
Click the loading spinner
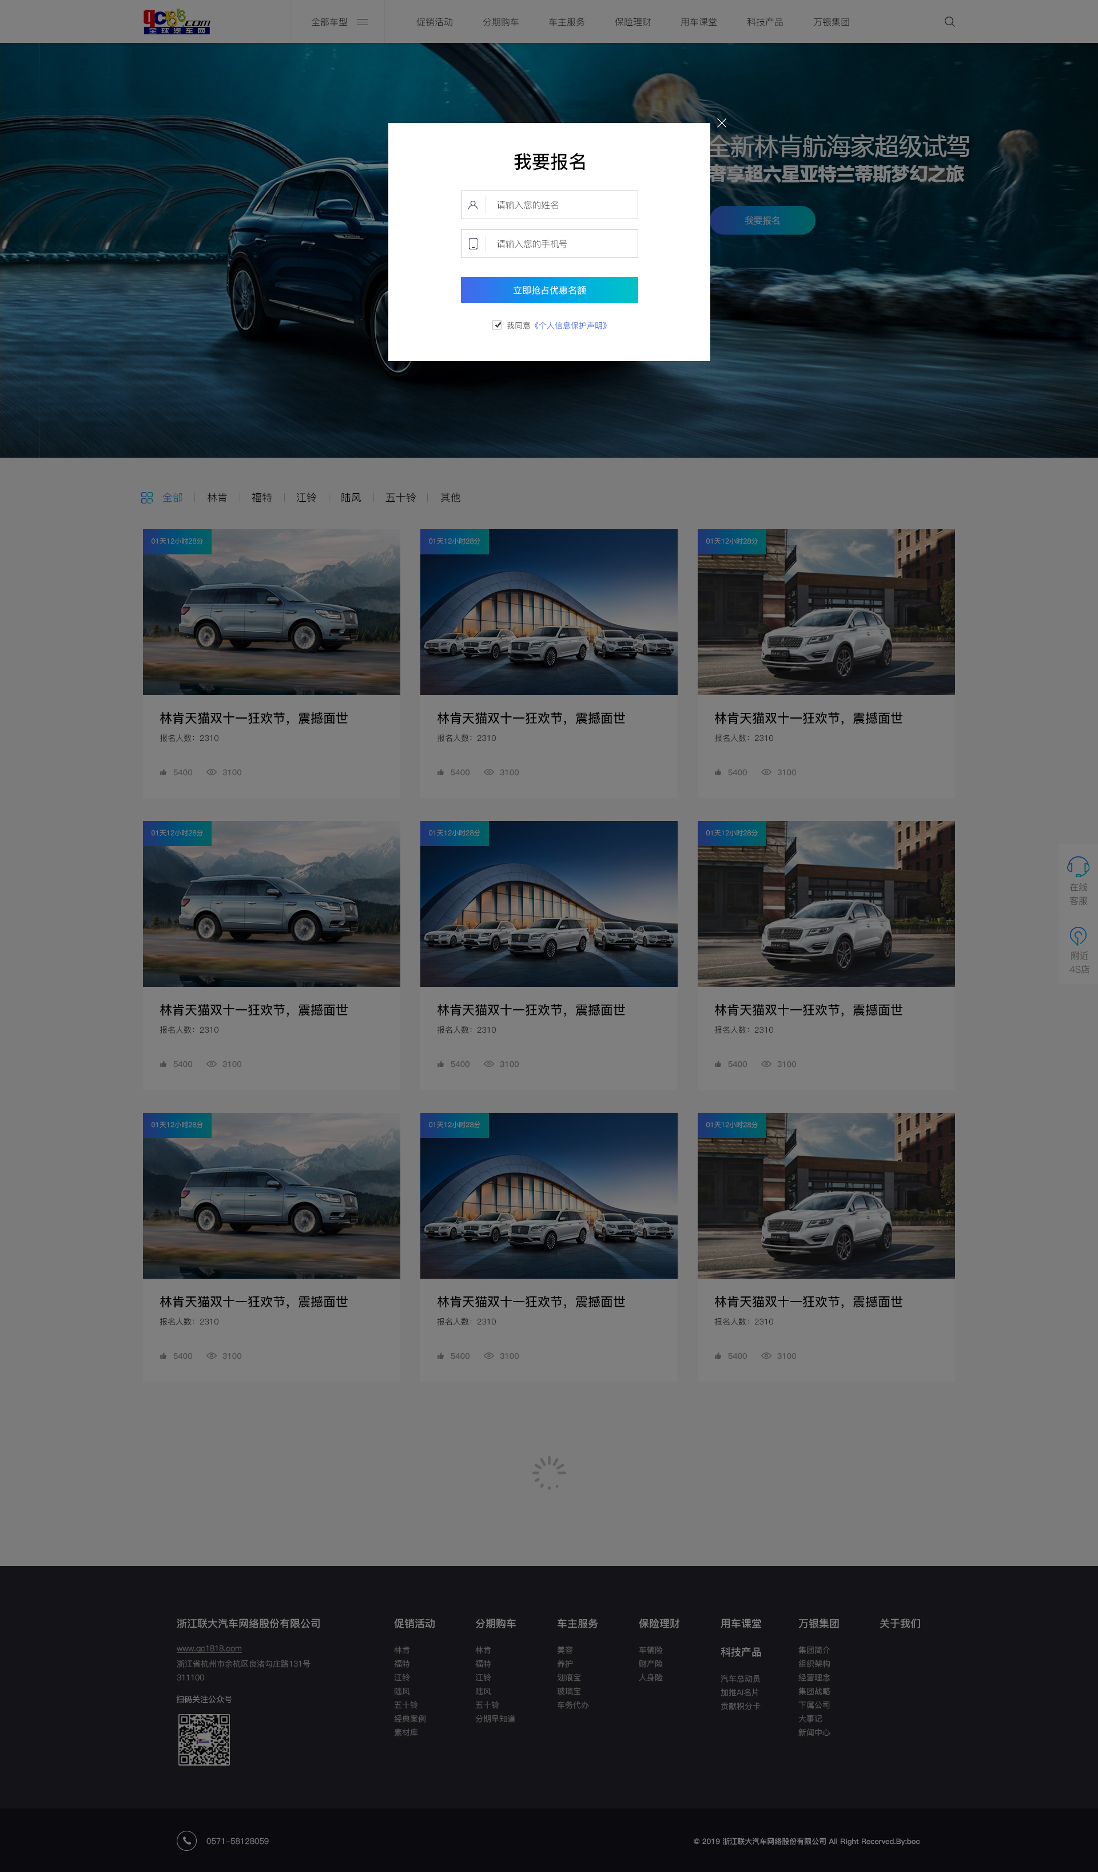click(x=550, y=1472)
